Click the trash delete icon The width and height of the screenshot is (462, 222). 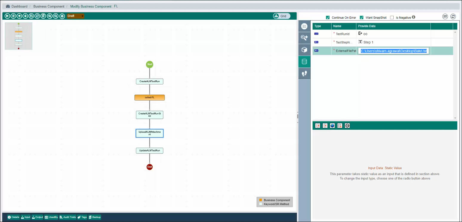click(13, 16)
